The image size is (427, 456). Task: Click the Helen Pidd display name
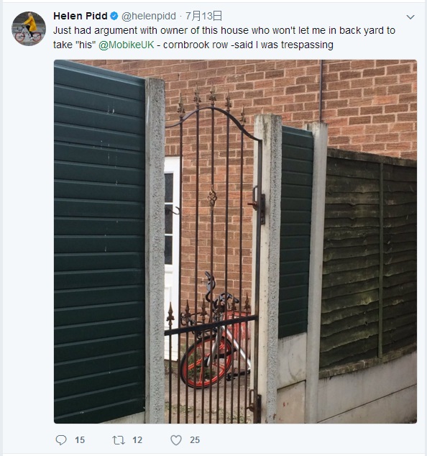(81, 16)
